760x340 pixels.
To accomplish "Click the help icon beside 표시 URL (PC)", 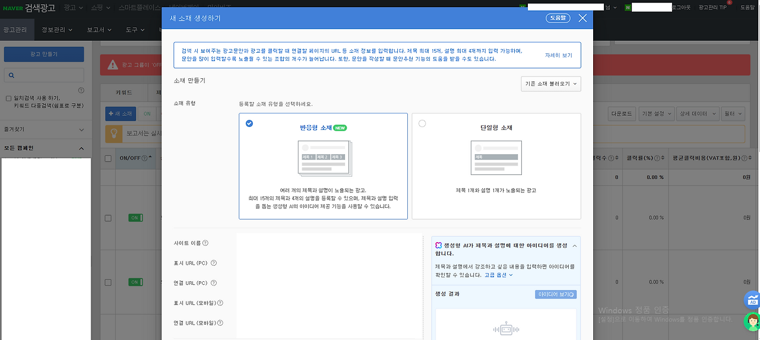I will pos(214,263).
